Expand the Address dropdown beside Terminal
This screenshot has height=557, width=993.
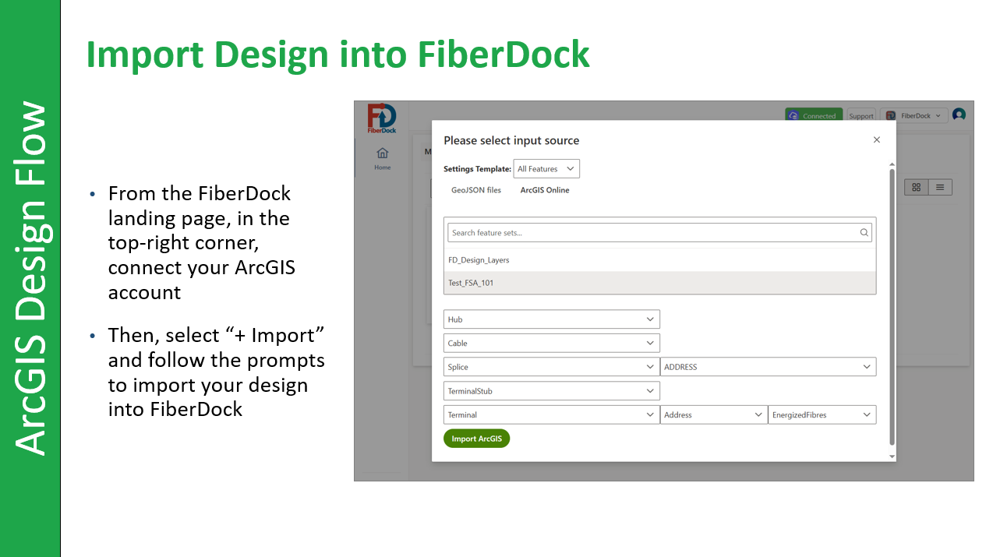point(714,415)
